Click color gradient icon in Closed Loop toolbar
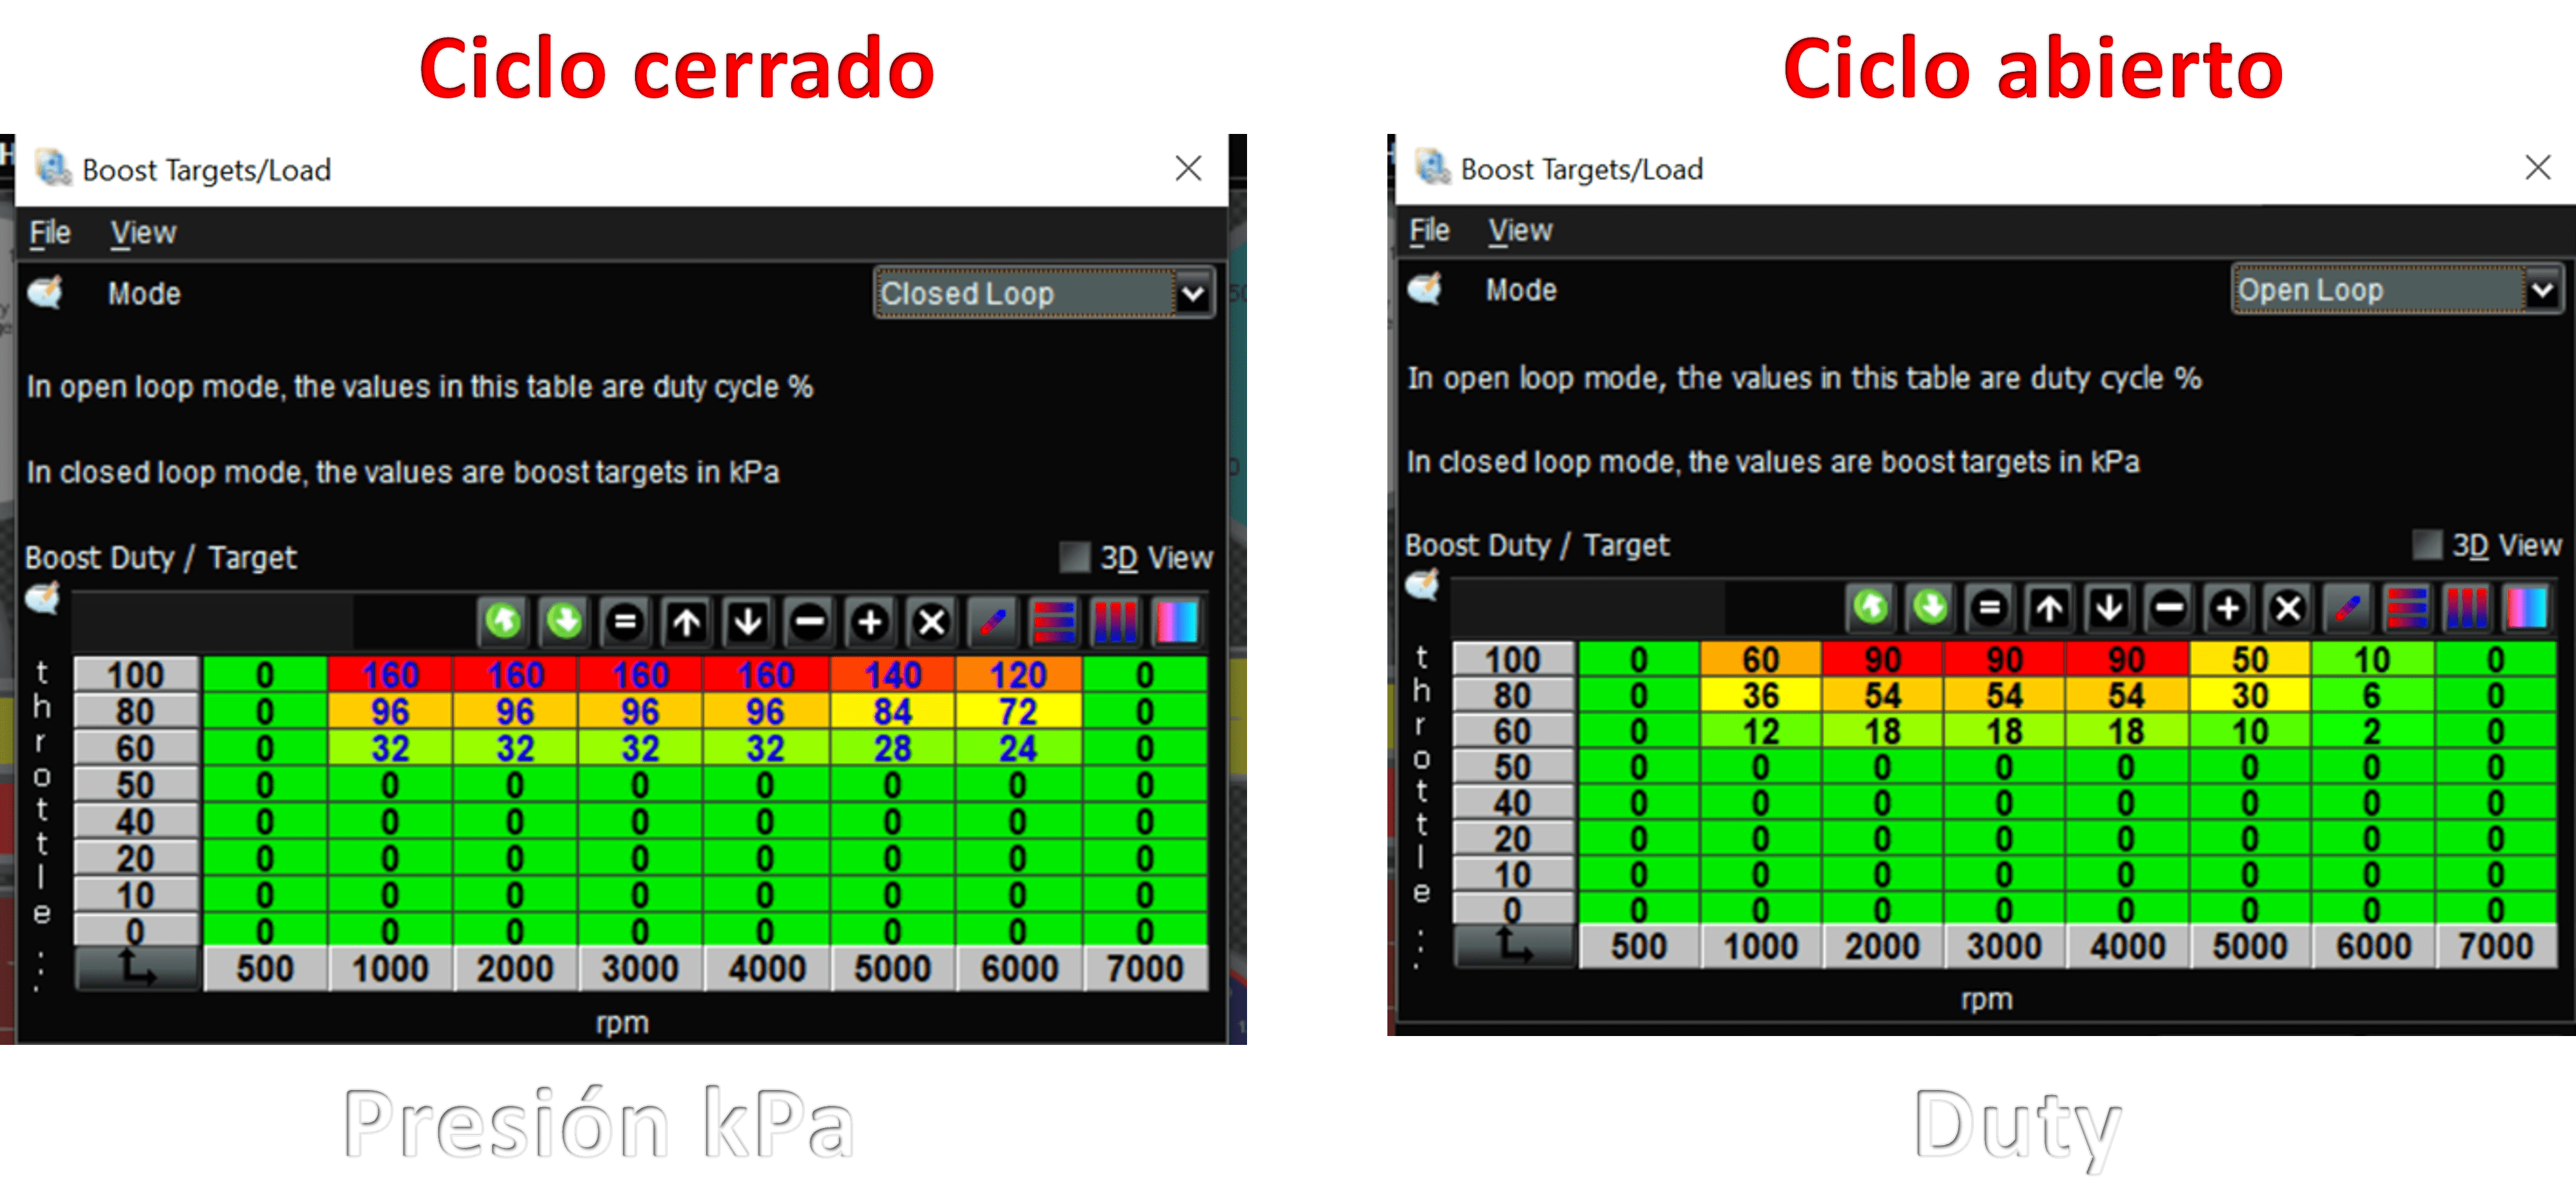The image size is (2576, 1196). pyautogui.click(x=1177, y=621)
